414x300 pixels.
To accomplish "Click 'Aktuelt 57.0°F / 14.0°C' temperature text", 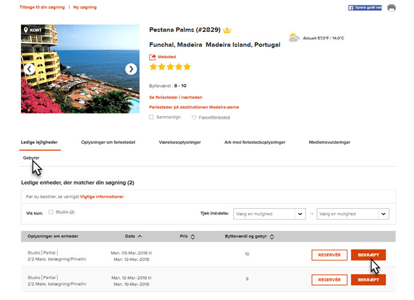I will [x=323, y=38].
